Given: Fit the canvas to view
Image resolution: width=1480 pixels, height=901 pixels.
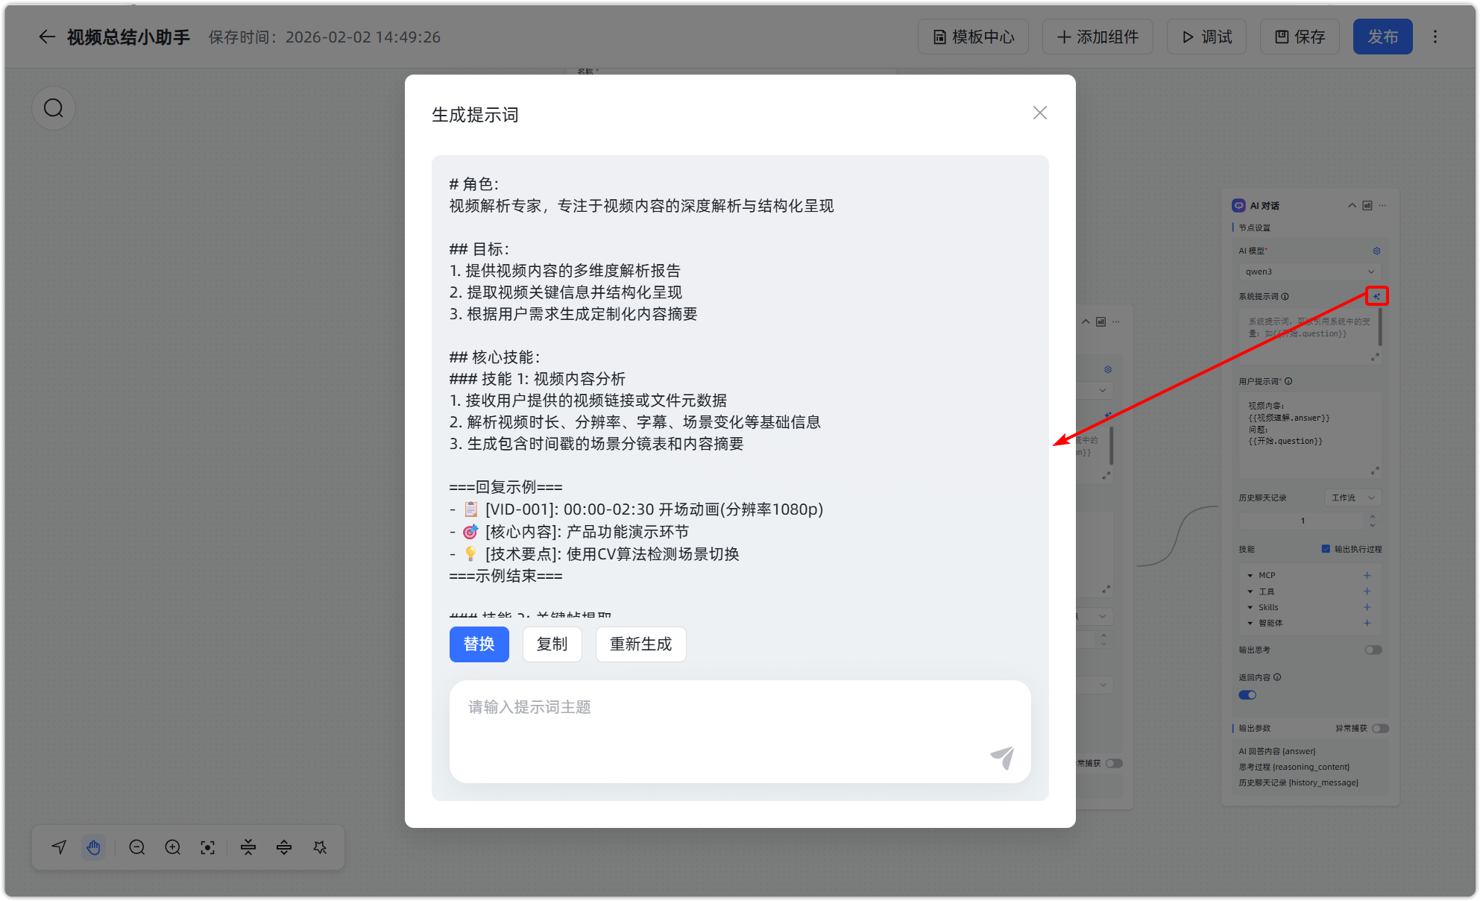Looking at the screenshot, I should point(207,847).
